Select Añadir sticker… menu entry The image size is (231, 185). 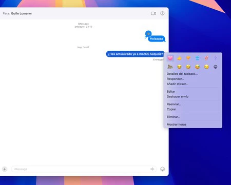point(178,84)
